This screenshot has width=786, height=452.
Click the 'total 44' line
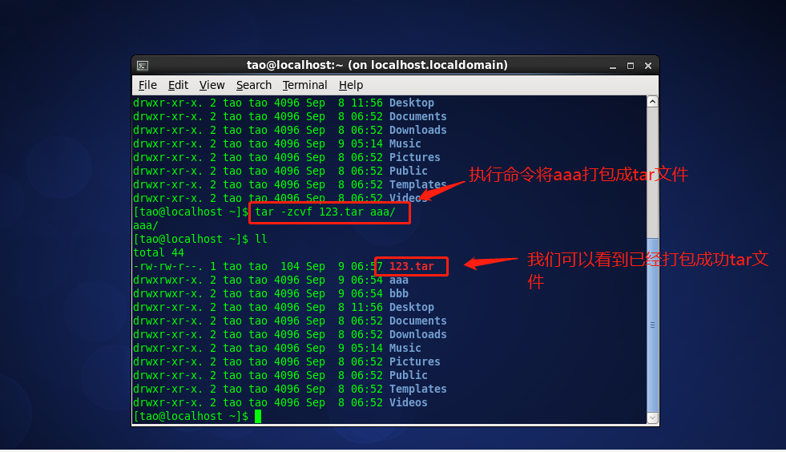[159, 252]
